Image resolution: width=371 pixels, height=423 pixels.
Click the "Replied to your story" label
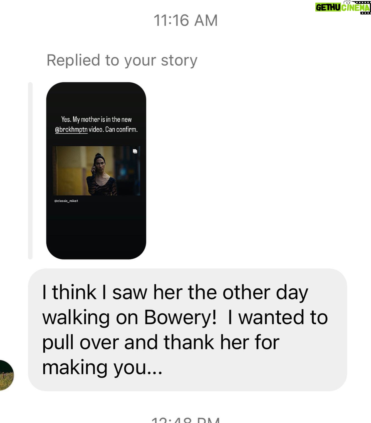point(122,60)
